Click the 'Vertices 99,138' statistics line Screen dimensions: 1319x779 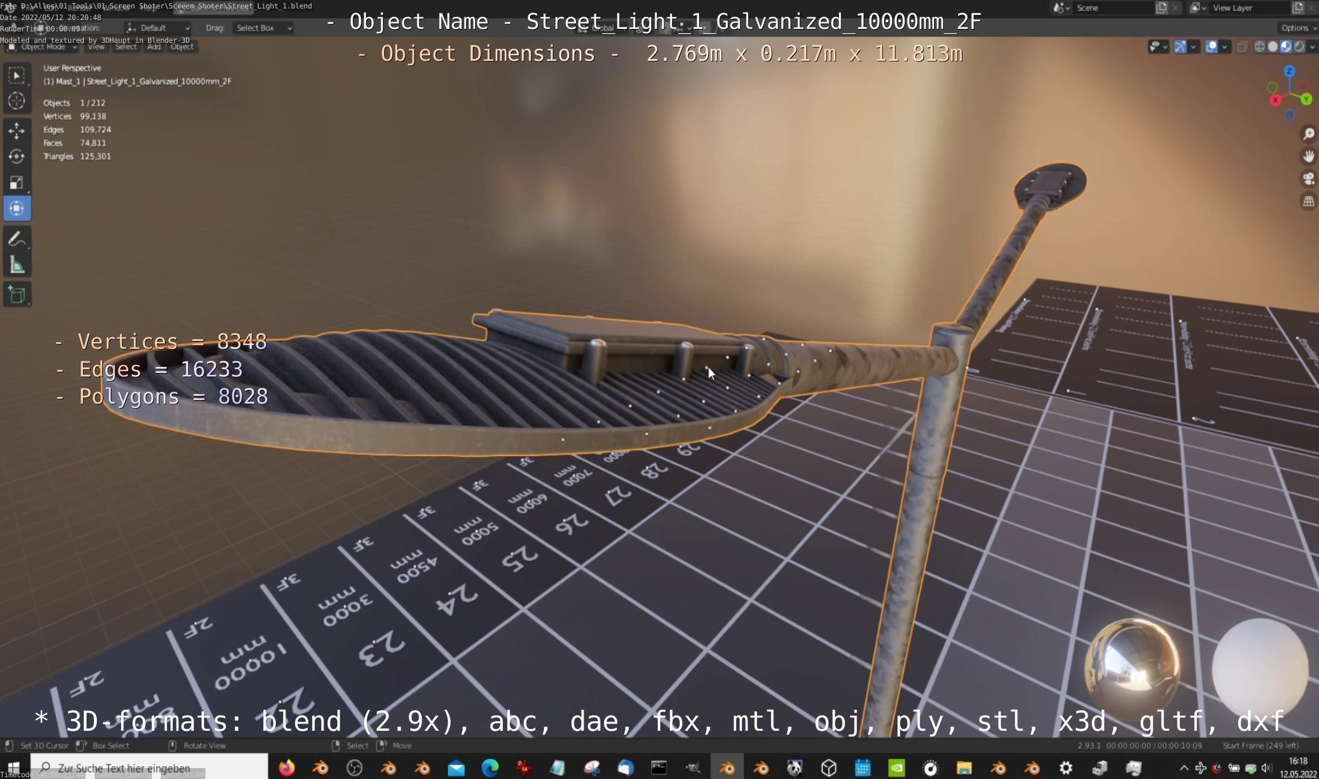point(75,116)
